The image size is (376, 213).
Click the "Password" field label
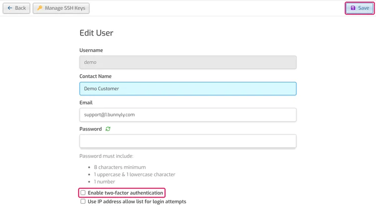pos(91,129)
